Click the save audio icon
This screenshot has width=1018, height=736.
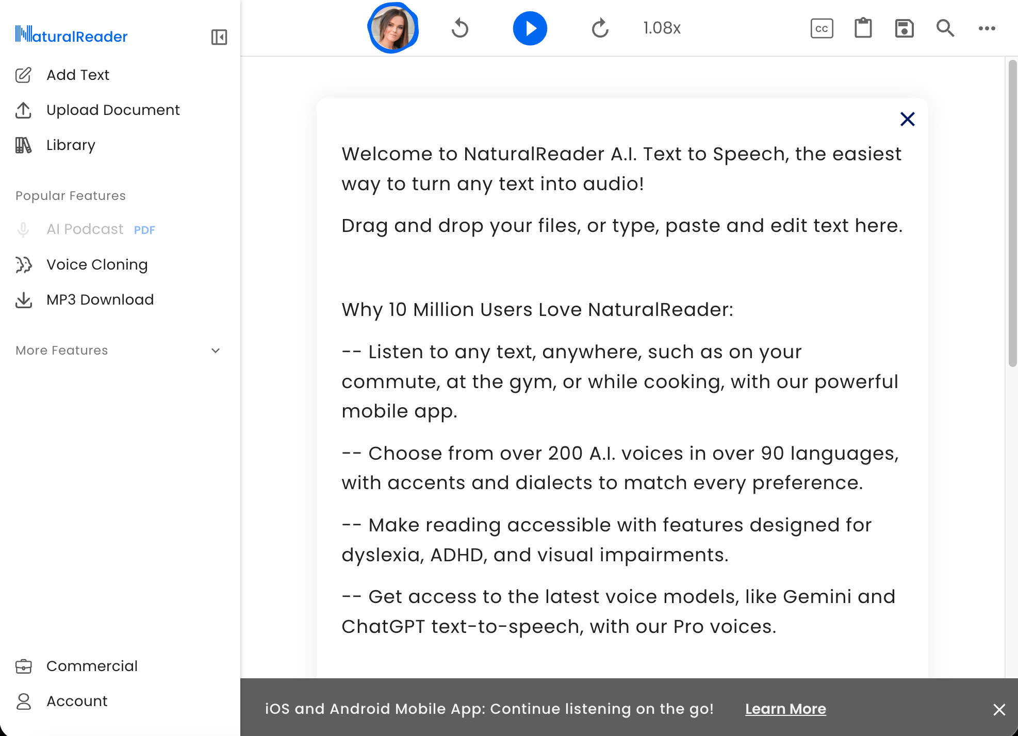click(904, 28)
